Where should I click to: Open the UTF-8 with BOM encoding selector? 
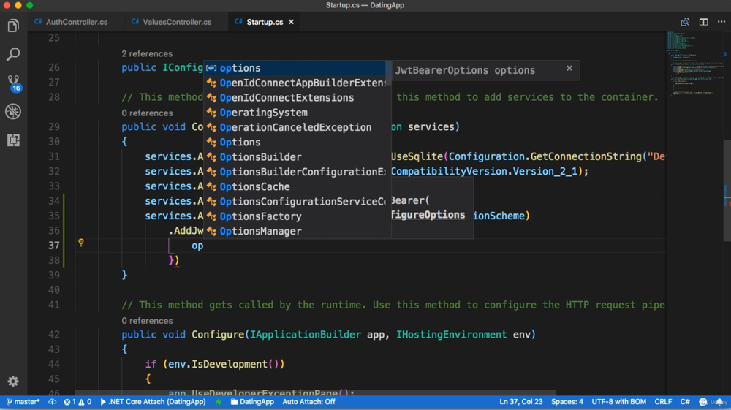coord(618,402)
